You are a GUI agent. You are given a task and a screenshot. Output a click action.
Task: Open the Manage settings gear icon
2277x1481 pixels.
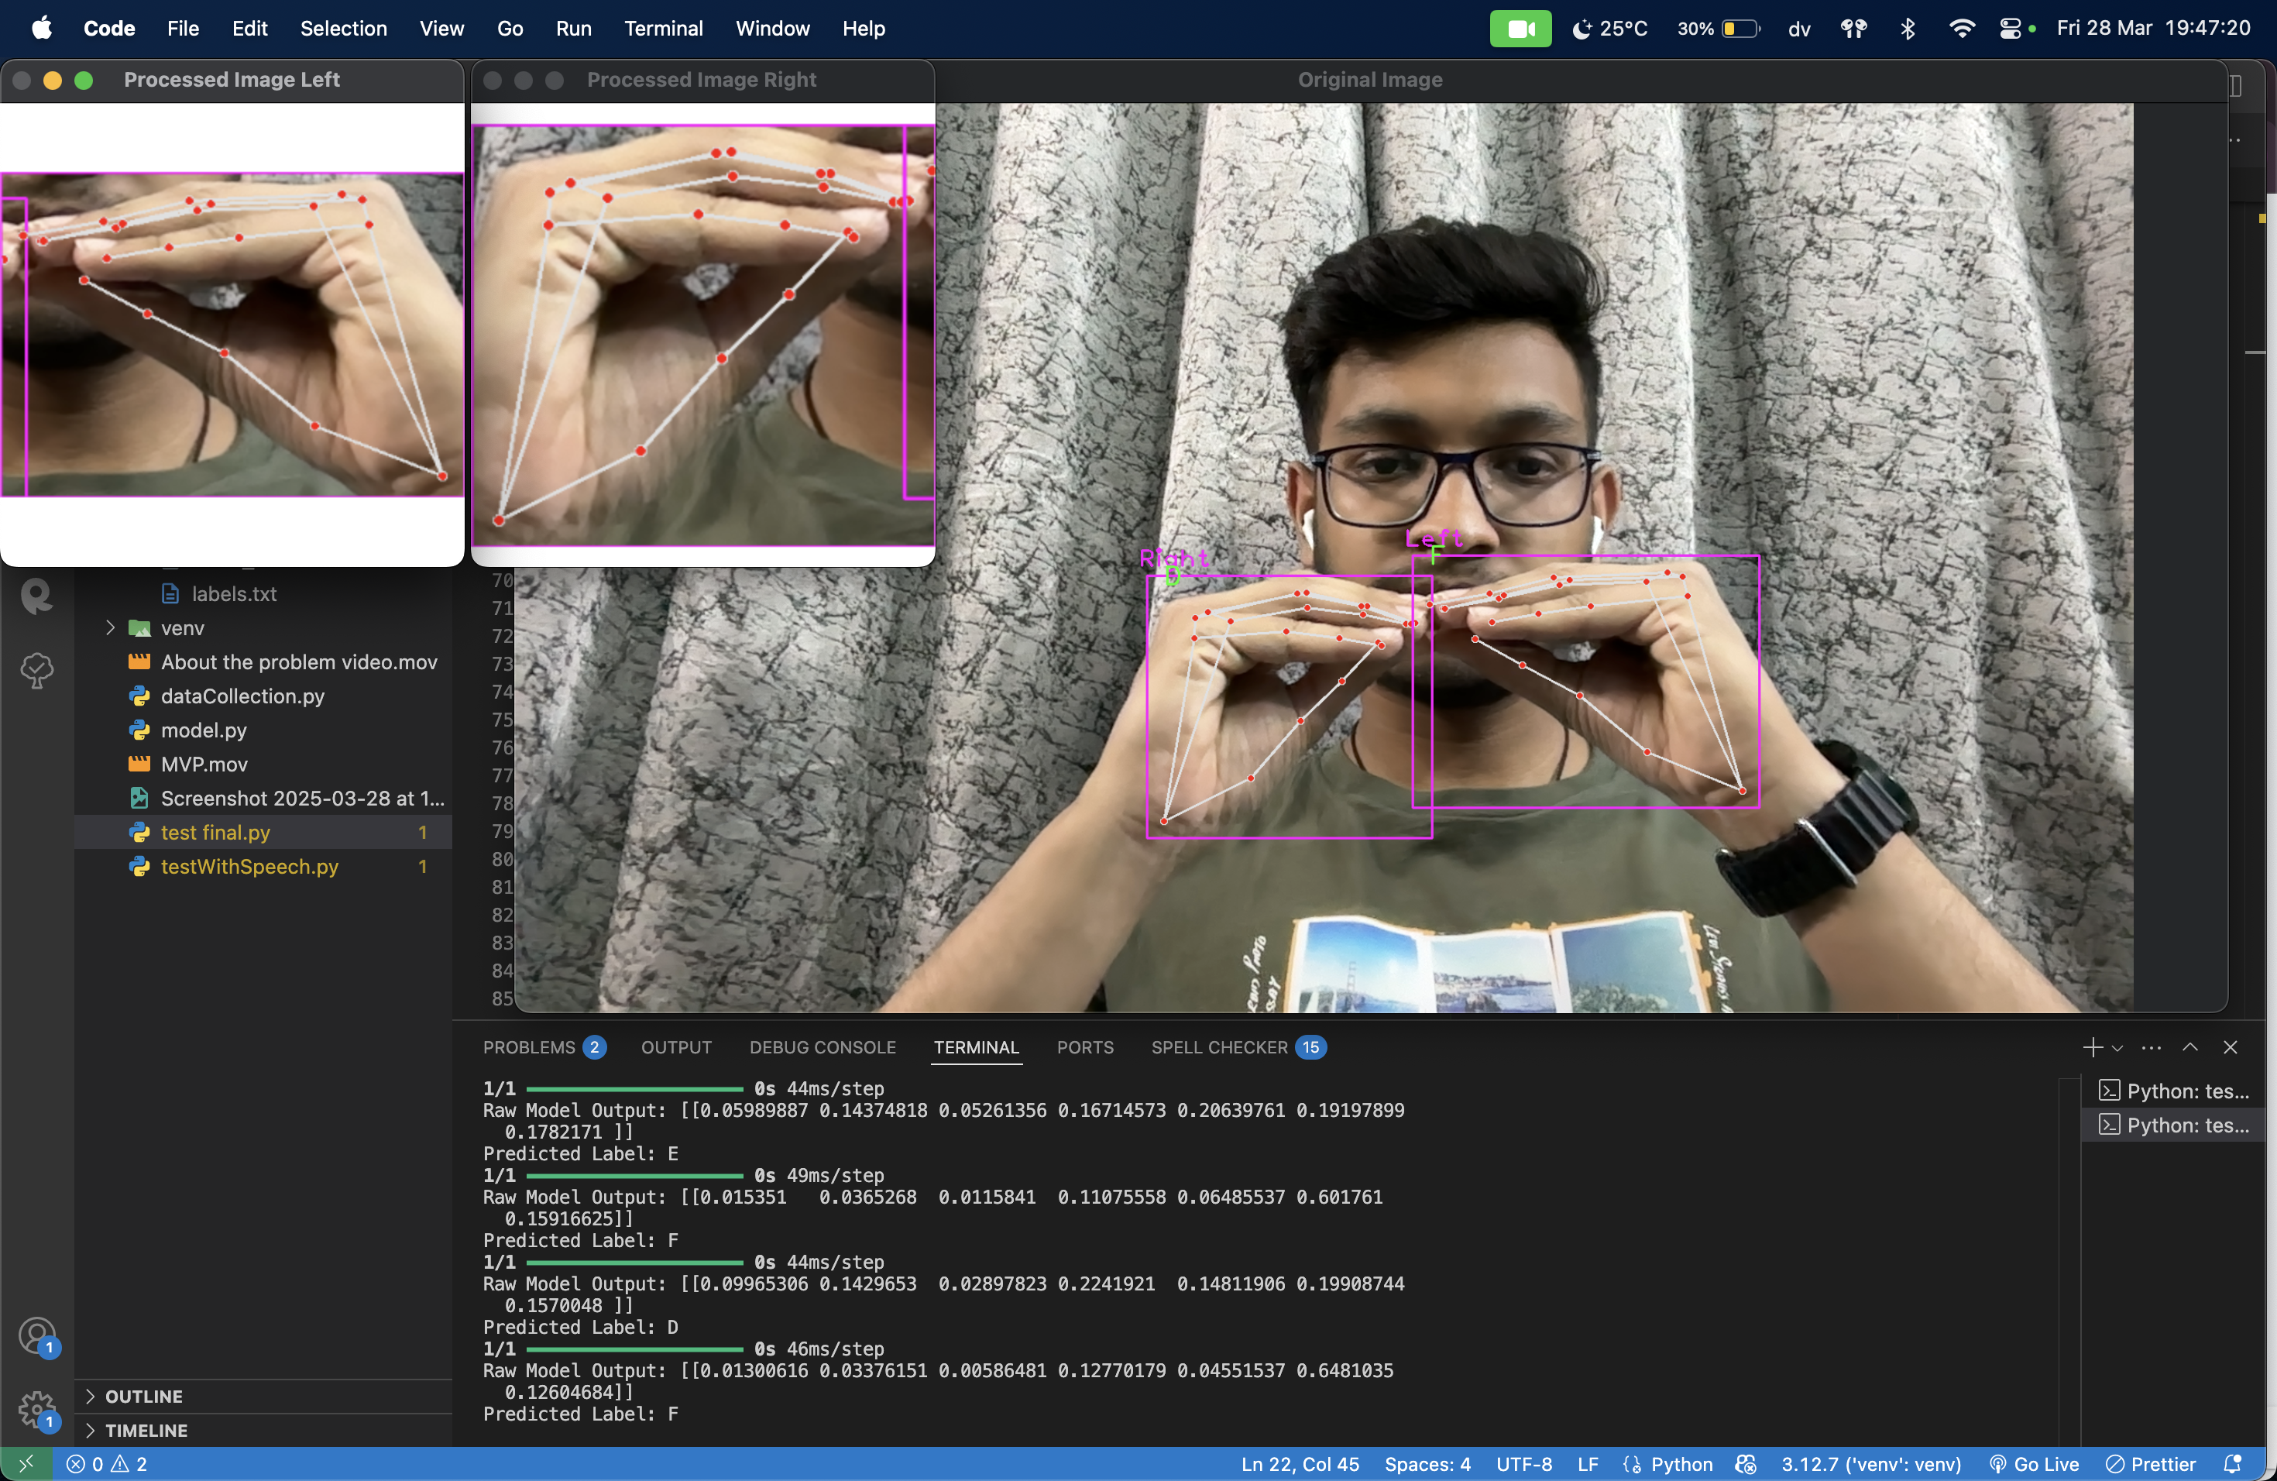pyautogui.click(x=36, y=1407)
